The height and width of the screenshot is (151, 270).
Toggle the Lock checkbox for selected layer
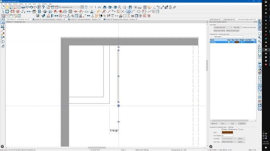coord(239,130)
